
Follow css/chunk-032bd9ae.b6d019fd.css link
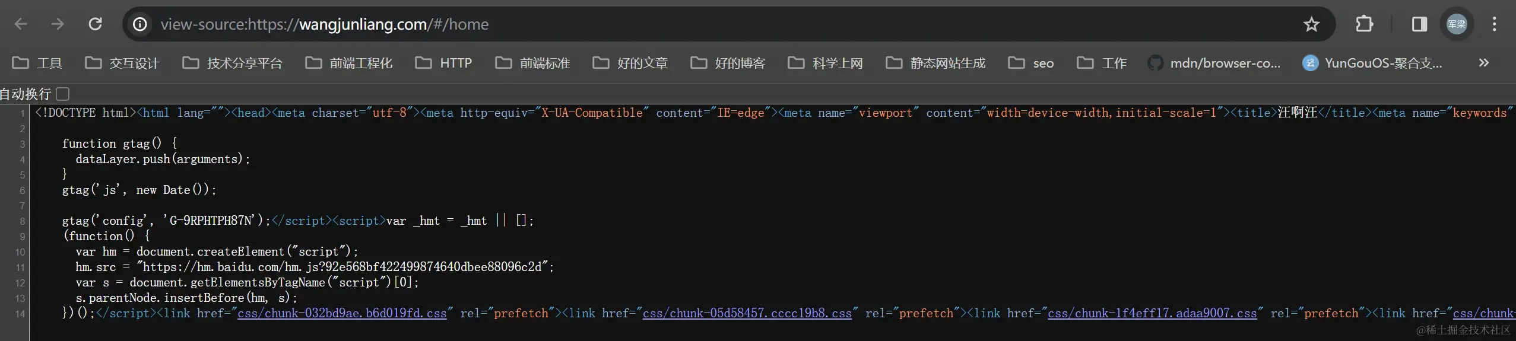(342, 313)
